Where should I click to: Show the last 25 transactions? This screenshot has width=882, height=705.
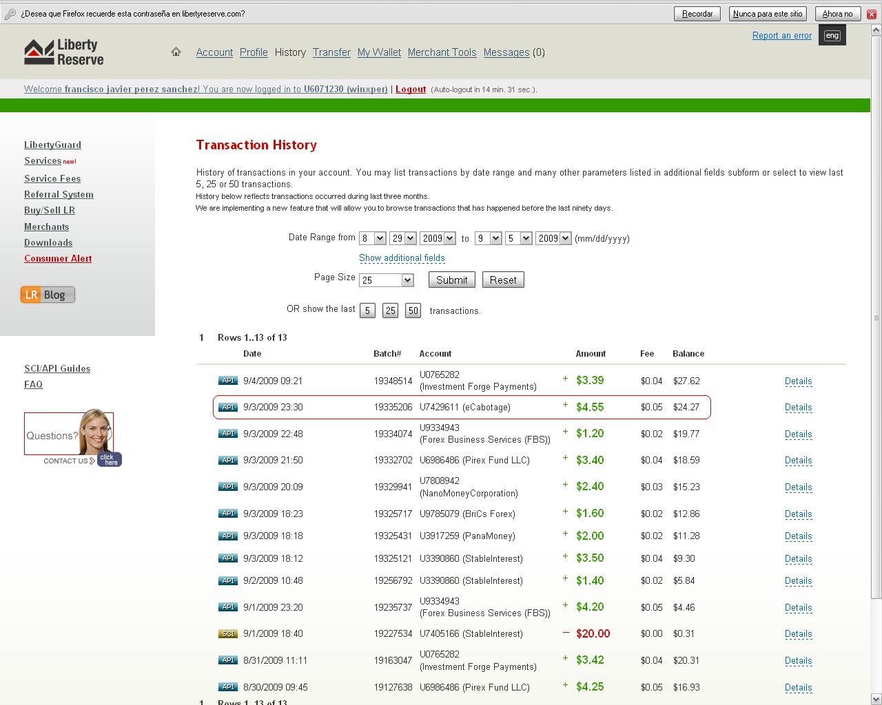coord(390,311)
